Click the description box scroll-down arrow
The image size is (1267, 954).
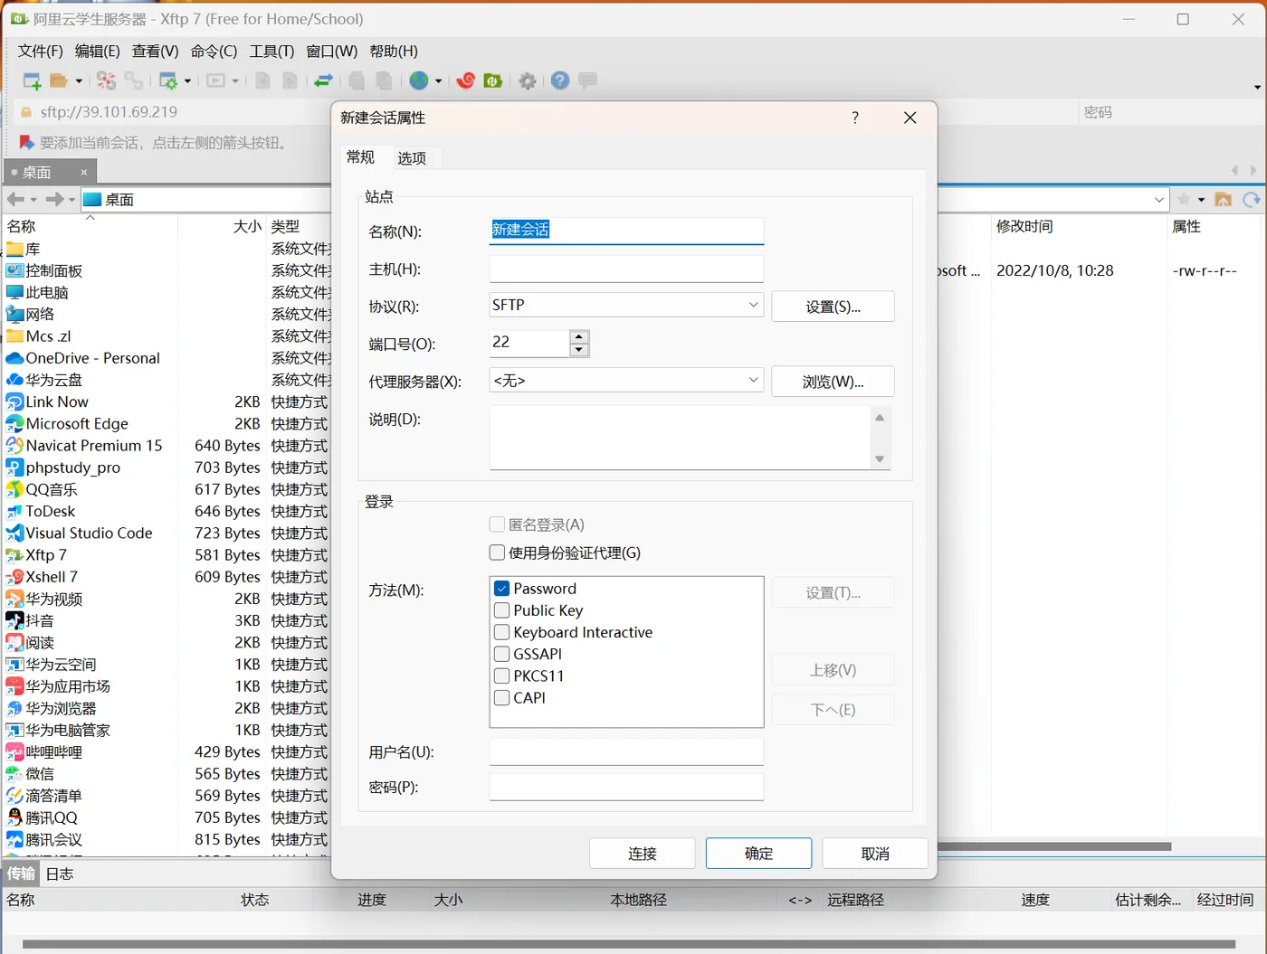(x=880, y=459)
